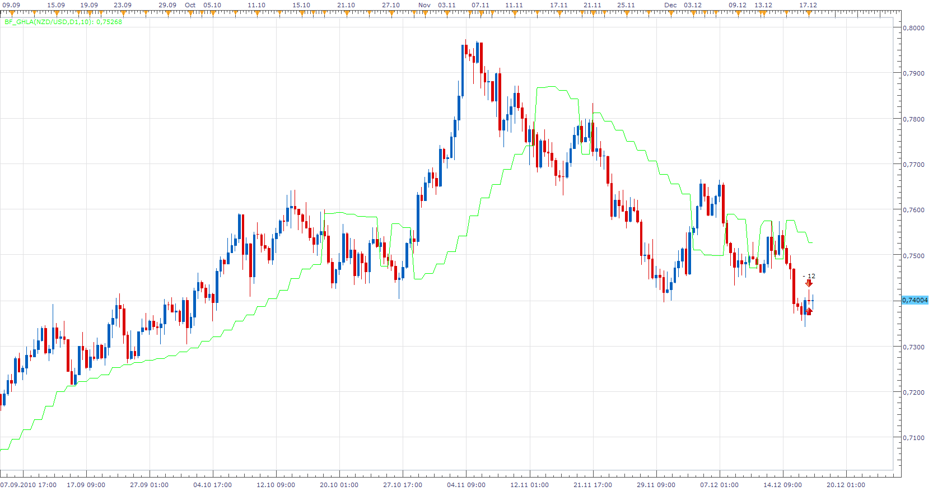Click the orange marker under 17.11 on top timeline

pyautogui.click(x=559, y=12)
